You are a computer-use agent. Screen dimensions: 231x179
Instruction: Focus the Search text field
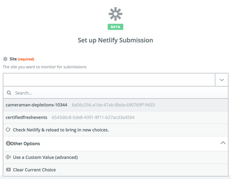(115, 93)
